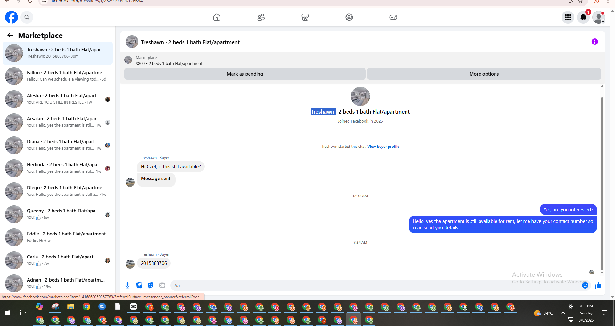Open the Windows Start menu
The width and height of the screenshot is (615, 326).
(x=8, y=313)
